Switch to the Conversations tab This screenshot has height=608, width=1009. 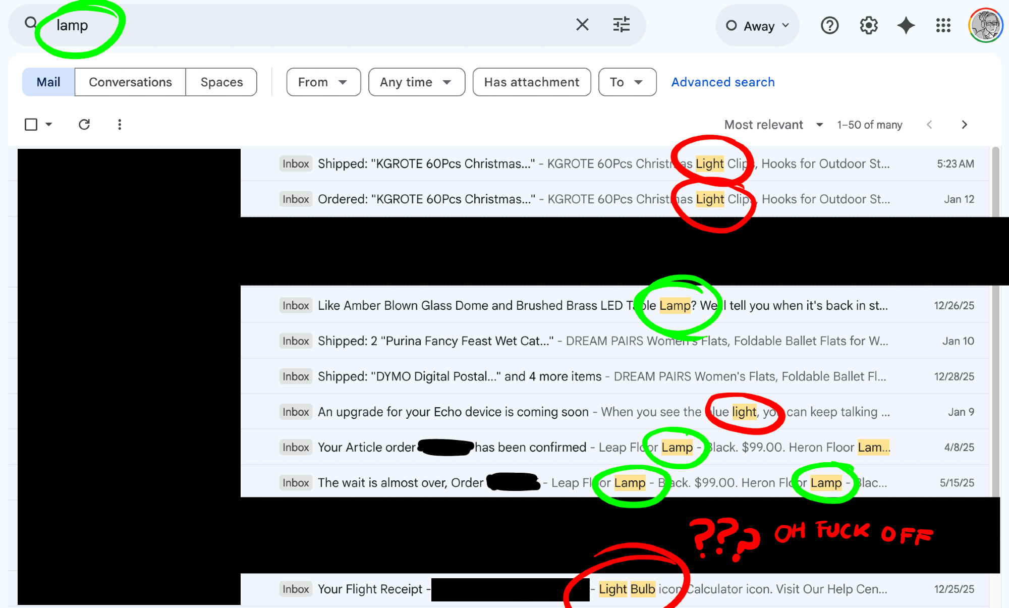point(130,82)
